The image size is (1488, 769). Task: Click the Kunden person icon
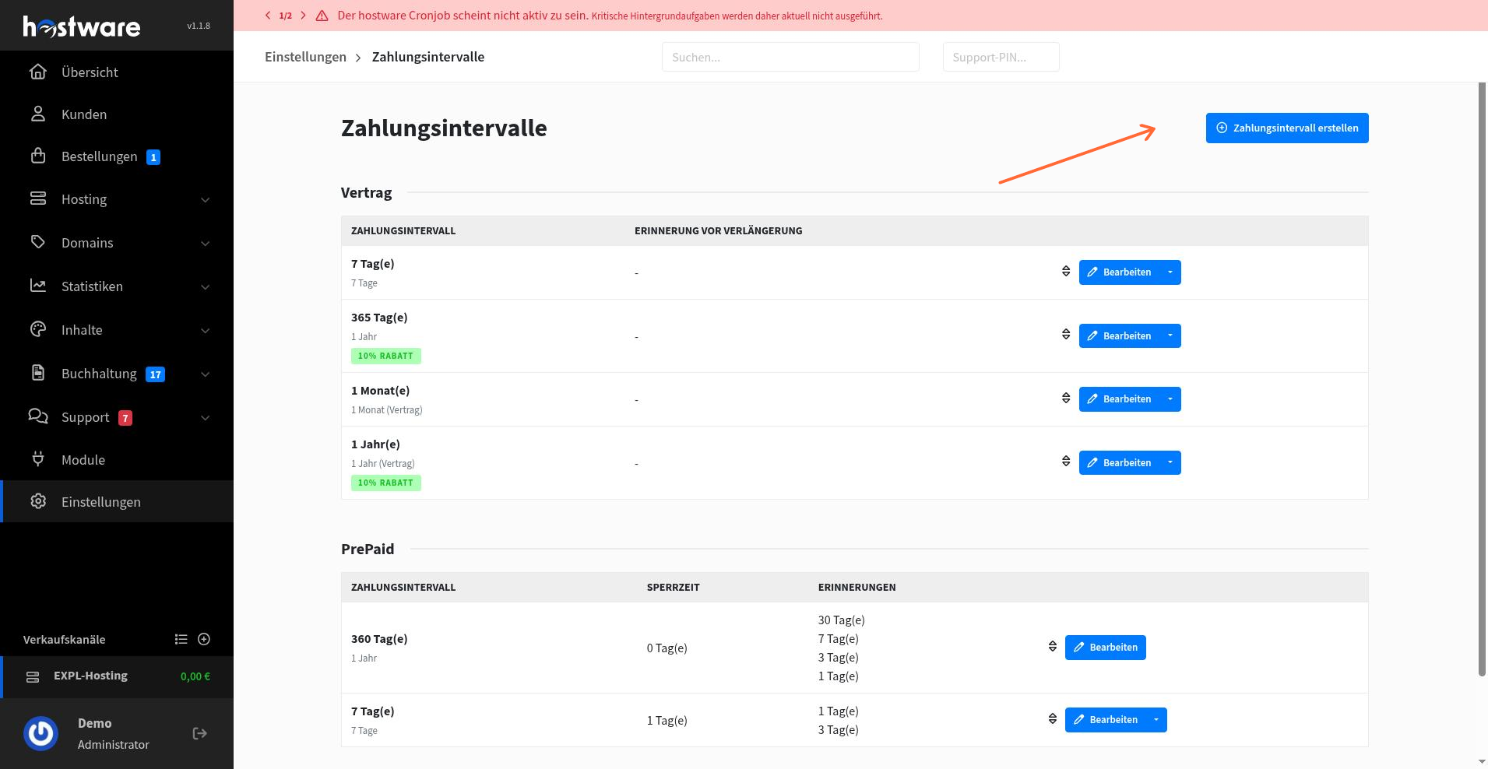[x=37, y=114]
